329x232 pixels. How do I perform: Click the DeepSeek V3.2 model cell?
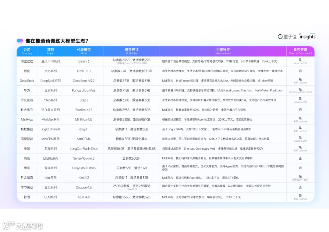point(84,81)
